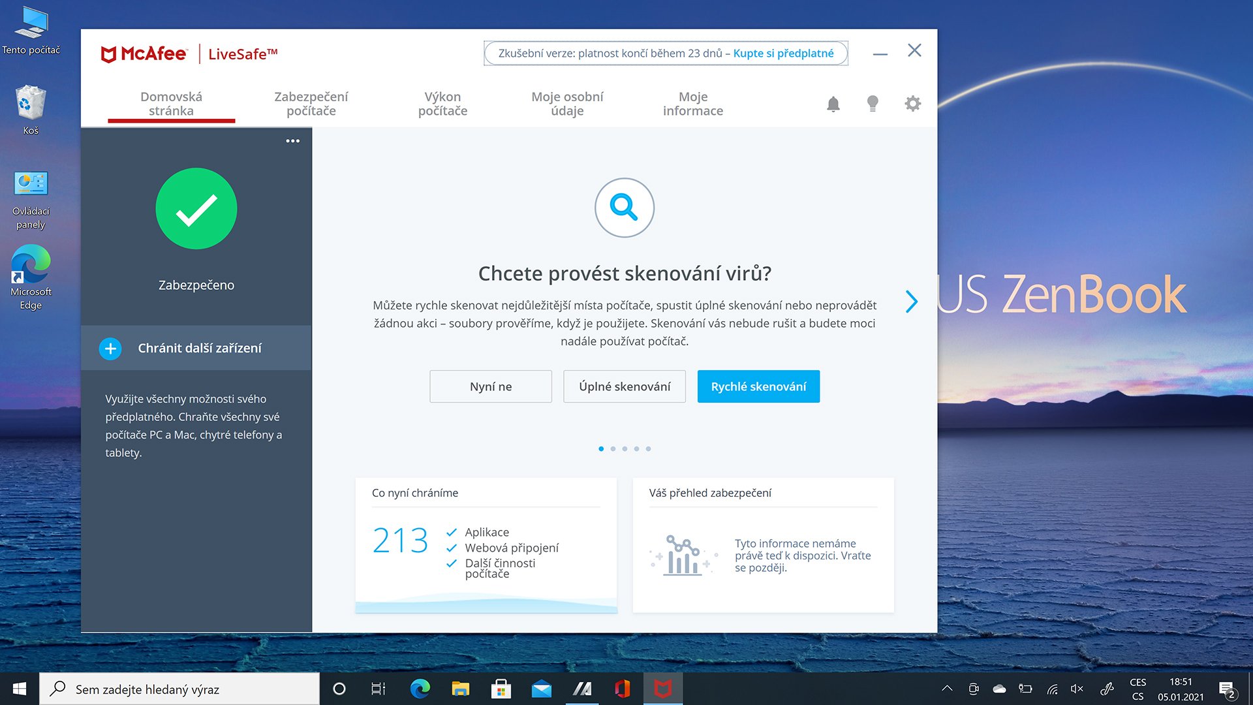Click McAfee icon in the taskbar

click(662, 689)
